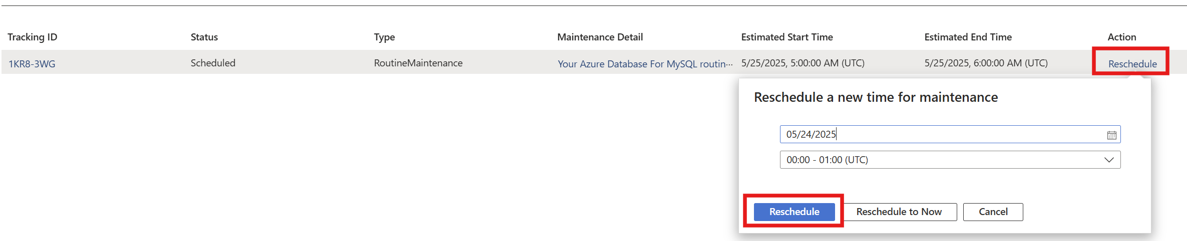Image resolution: width=1187 pixels, height=241 pixels.
Task: Open the calendar date picker icon
Action: pos(1111,135)
